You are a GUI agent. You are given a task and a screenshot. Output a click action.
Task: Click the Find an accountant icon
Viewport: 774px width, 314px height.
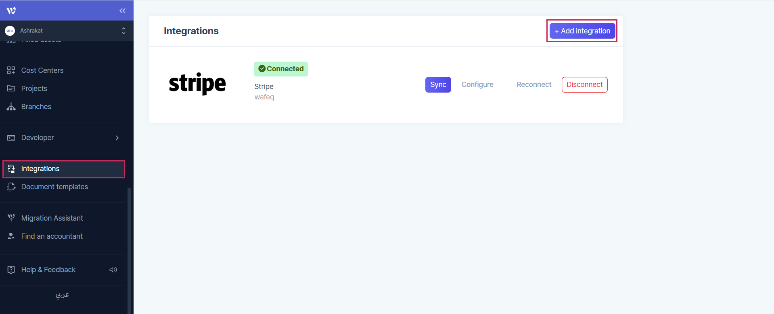(x=11, y=236)
